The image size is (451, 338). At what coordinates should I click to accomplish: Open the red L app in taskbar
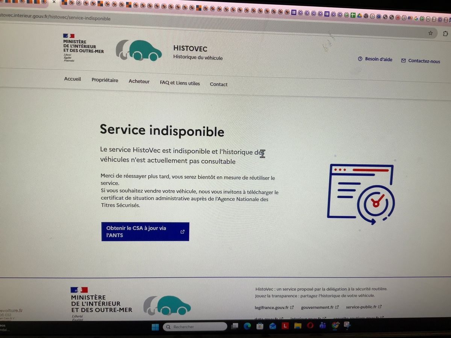pos(285,326)
